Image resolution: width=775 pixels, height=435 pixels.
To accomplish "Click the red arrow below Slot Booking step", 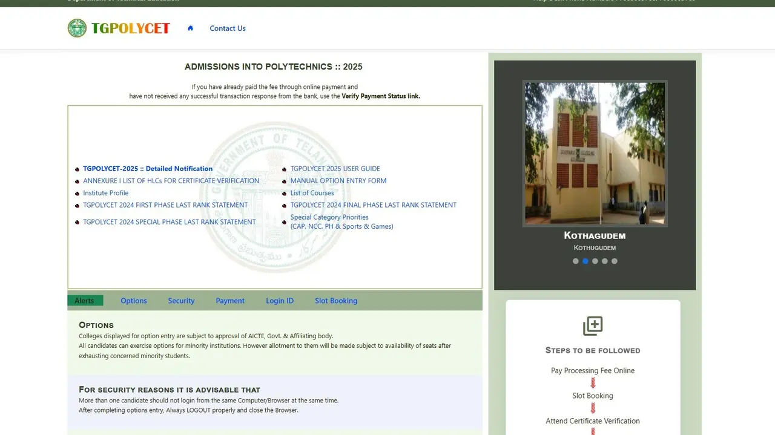I will [592, 408].
